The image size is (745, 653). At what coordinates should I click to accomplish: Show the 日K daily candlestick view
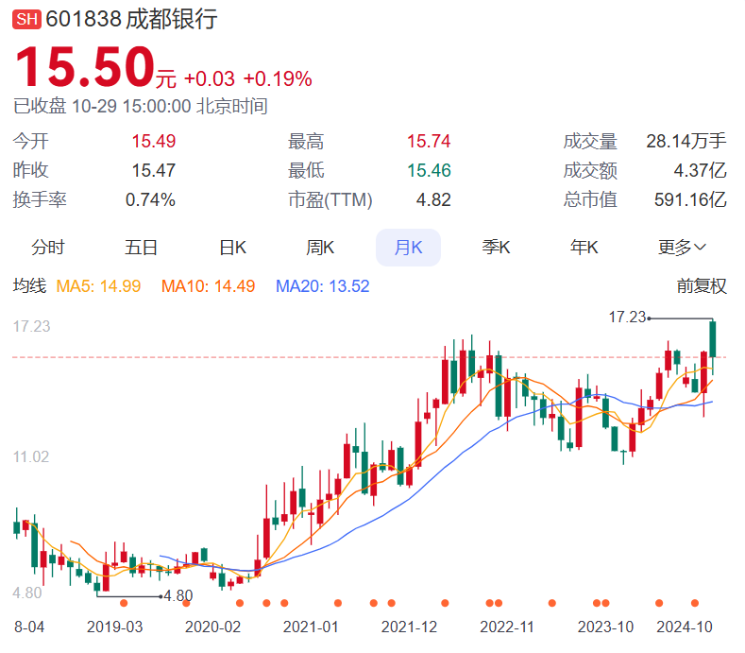(x=232, y=248)
